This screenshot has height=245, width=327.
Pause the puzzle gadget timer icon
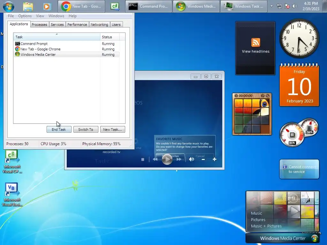236,96
